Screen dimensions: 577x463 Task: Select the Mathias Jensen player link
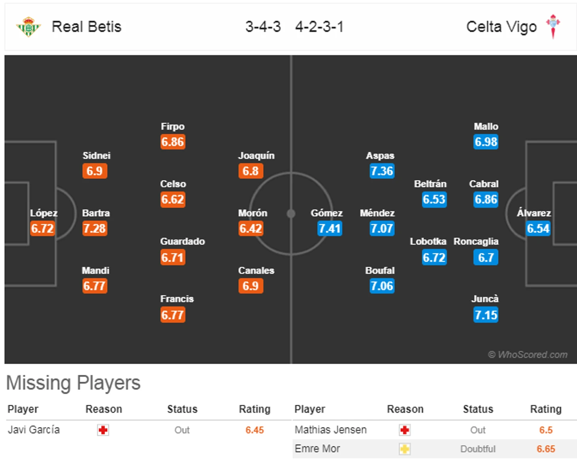pyautogui.click(x=330, y=430)
